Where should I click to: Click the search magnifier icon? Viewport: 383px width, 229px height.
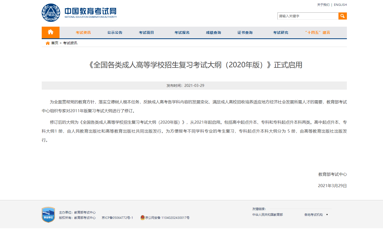[x=342, y=16]
